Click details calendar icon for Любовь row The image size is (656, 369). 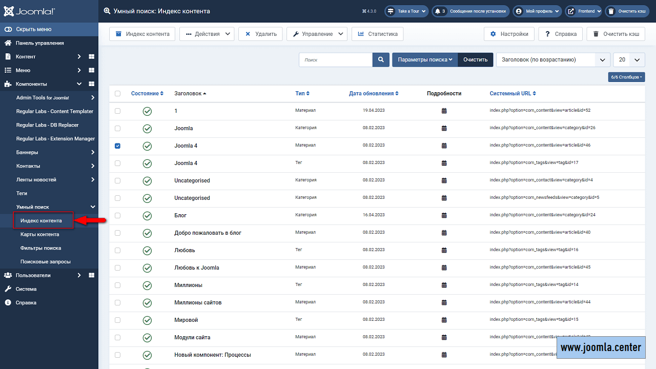(x=444, y=250)
